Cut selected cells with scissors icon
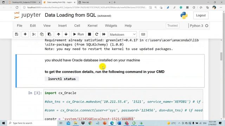Image resolution: width=225 pixels, height=126 pixels. [x=34, y=34]
